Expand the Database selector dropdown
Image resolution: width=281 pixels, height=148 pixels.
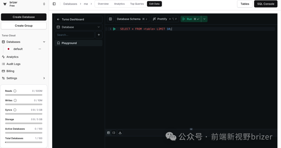pyautogui.click(x=78, y=27)
